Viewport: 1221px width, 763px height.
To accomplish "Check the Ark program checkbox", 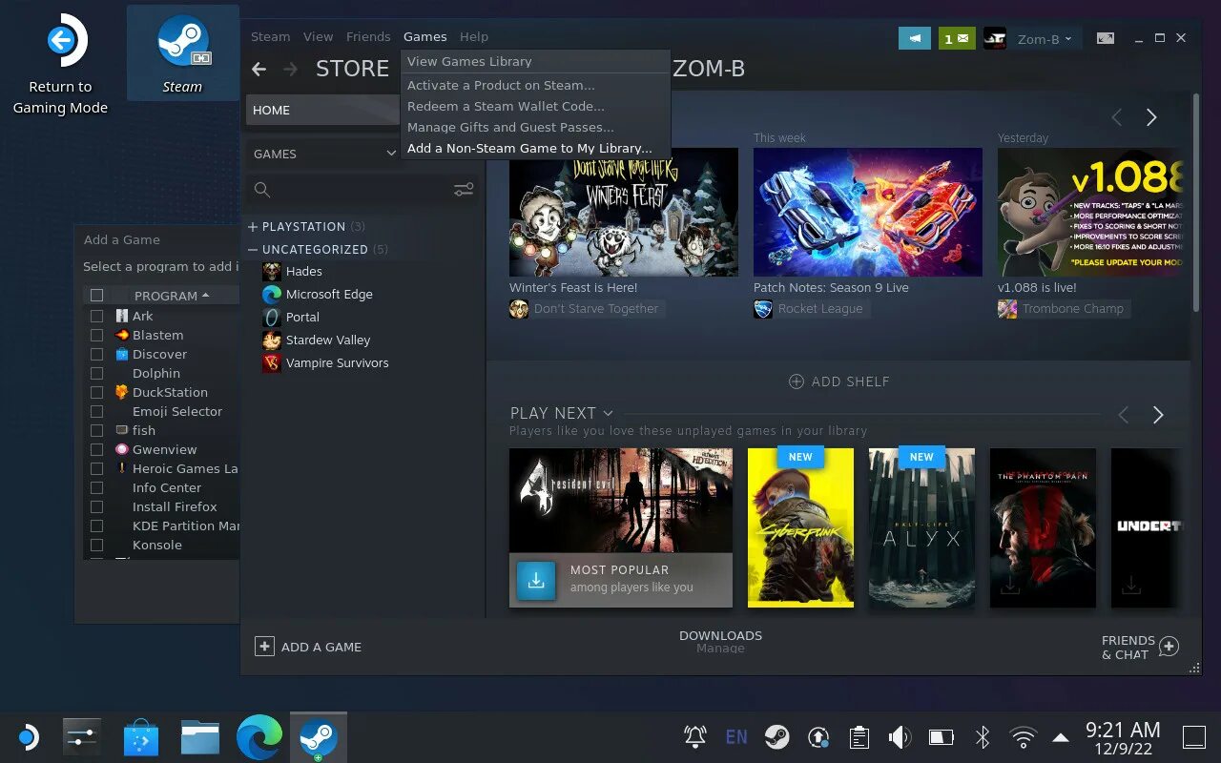I will 96,316.
